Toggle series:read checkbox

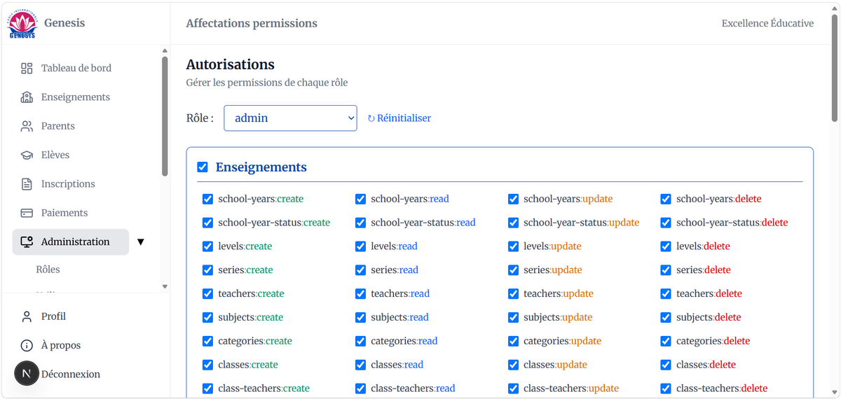360,270
